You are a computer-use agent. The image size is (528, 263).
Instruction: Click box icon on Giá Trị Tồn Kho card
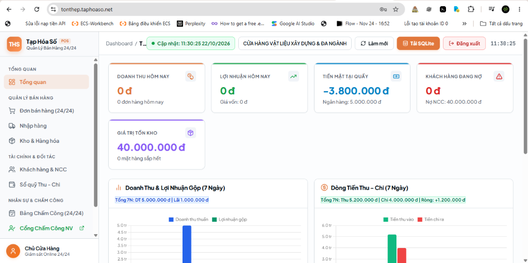[191, 133]
